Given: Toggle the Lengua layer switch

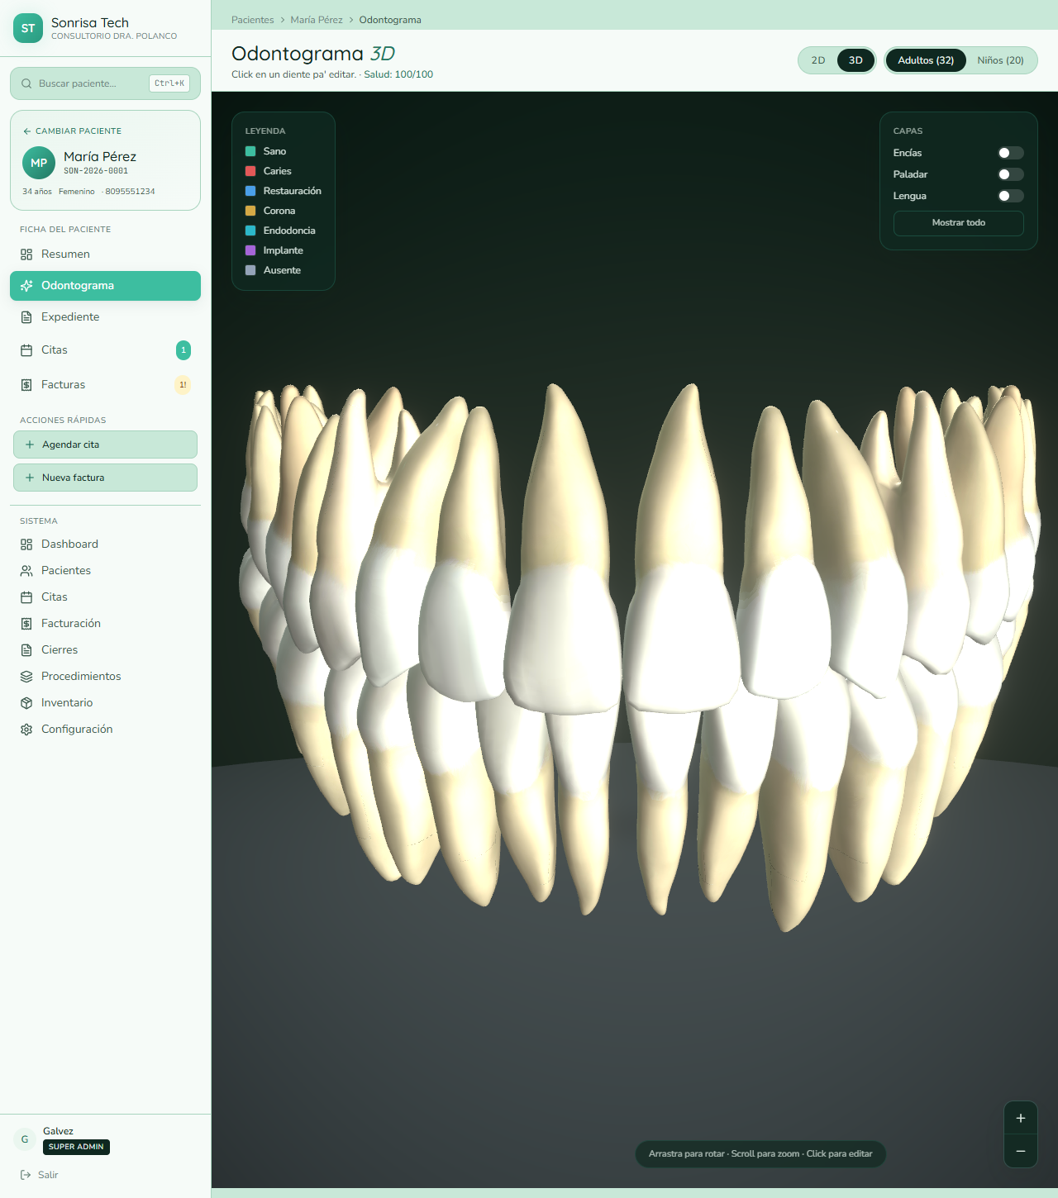Looking at the screenshot, I should pyautogui.click(x=1010, y=196).
